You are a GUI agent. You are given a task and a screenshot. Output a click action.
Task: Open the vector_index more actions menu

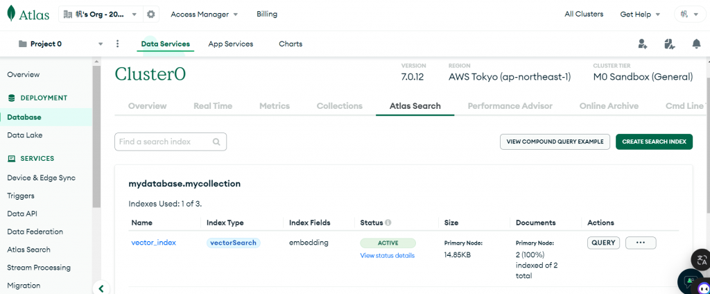point(641,243)
